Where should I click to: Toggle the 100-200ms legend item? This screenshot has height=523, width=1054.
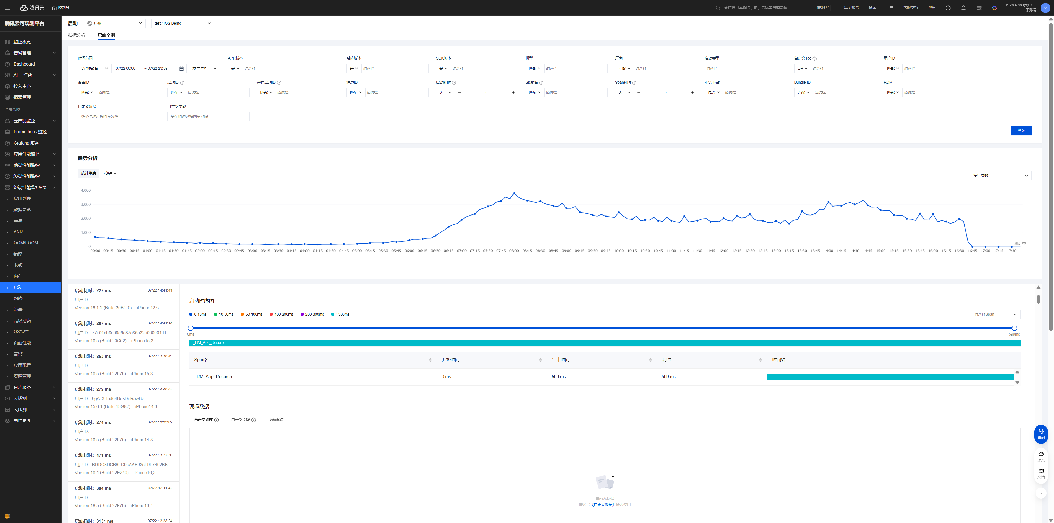(x=281, y=315)
